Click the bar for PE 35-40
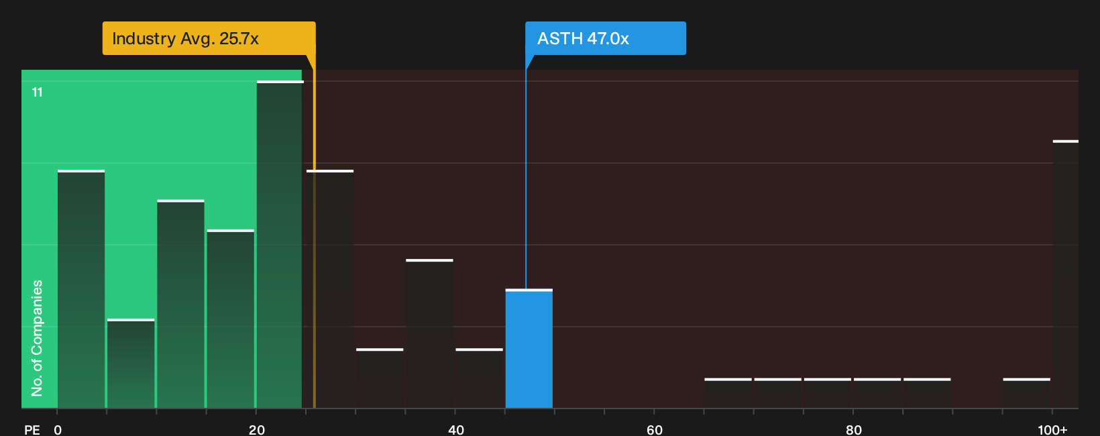 point(429,333)
